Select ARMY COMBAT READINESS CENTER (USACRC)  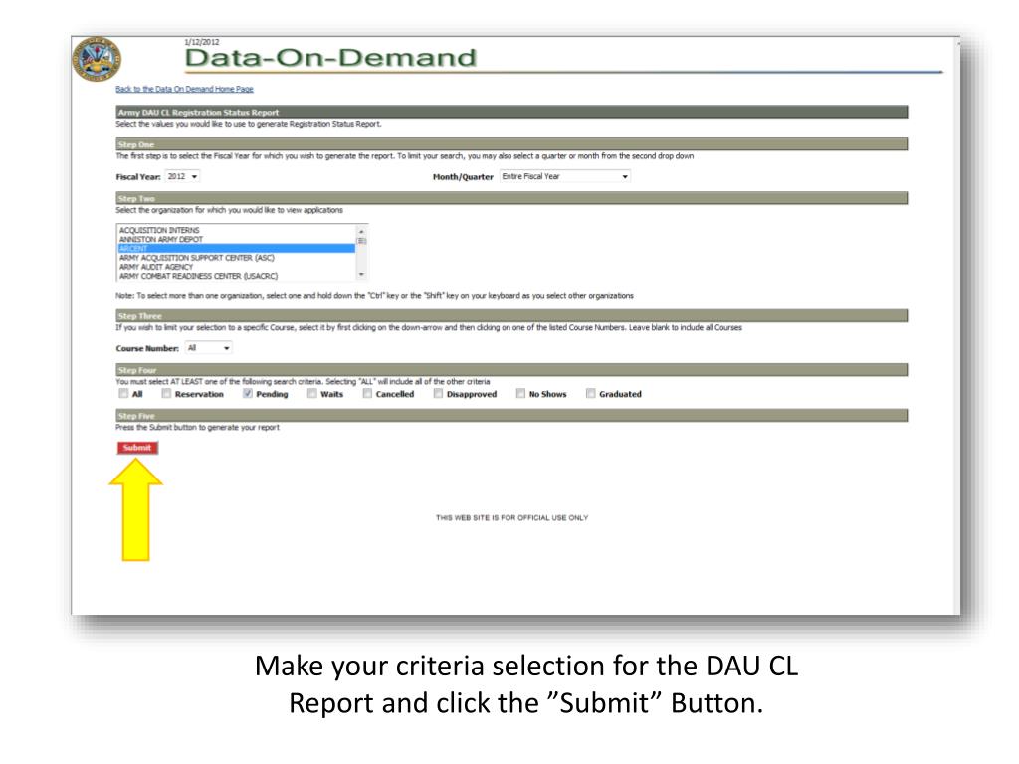pos(237,276)
